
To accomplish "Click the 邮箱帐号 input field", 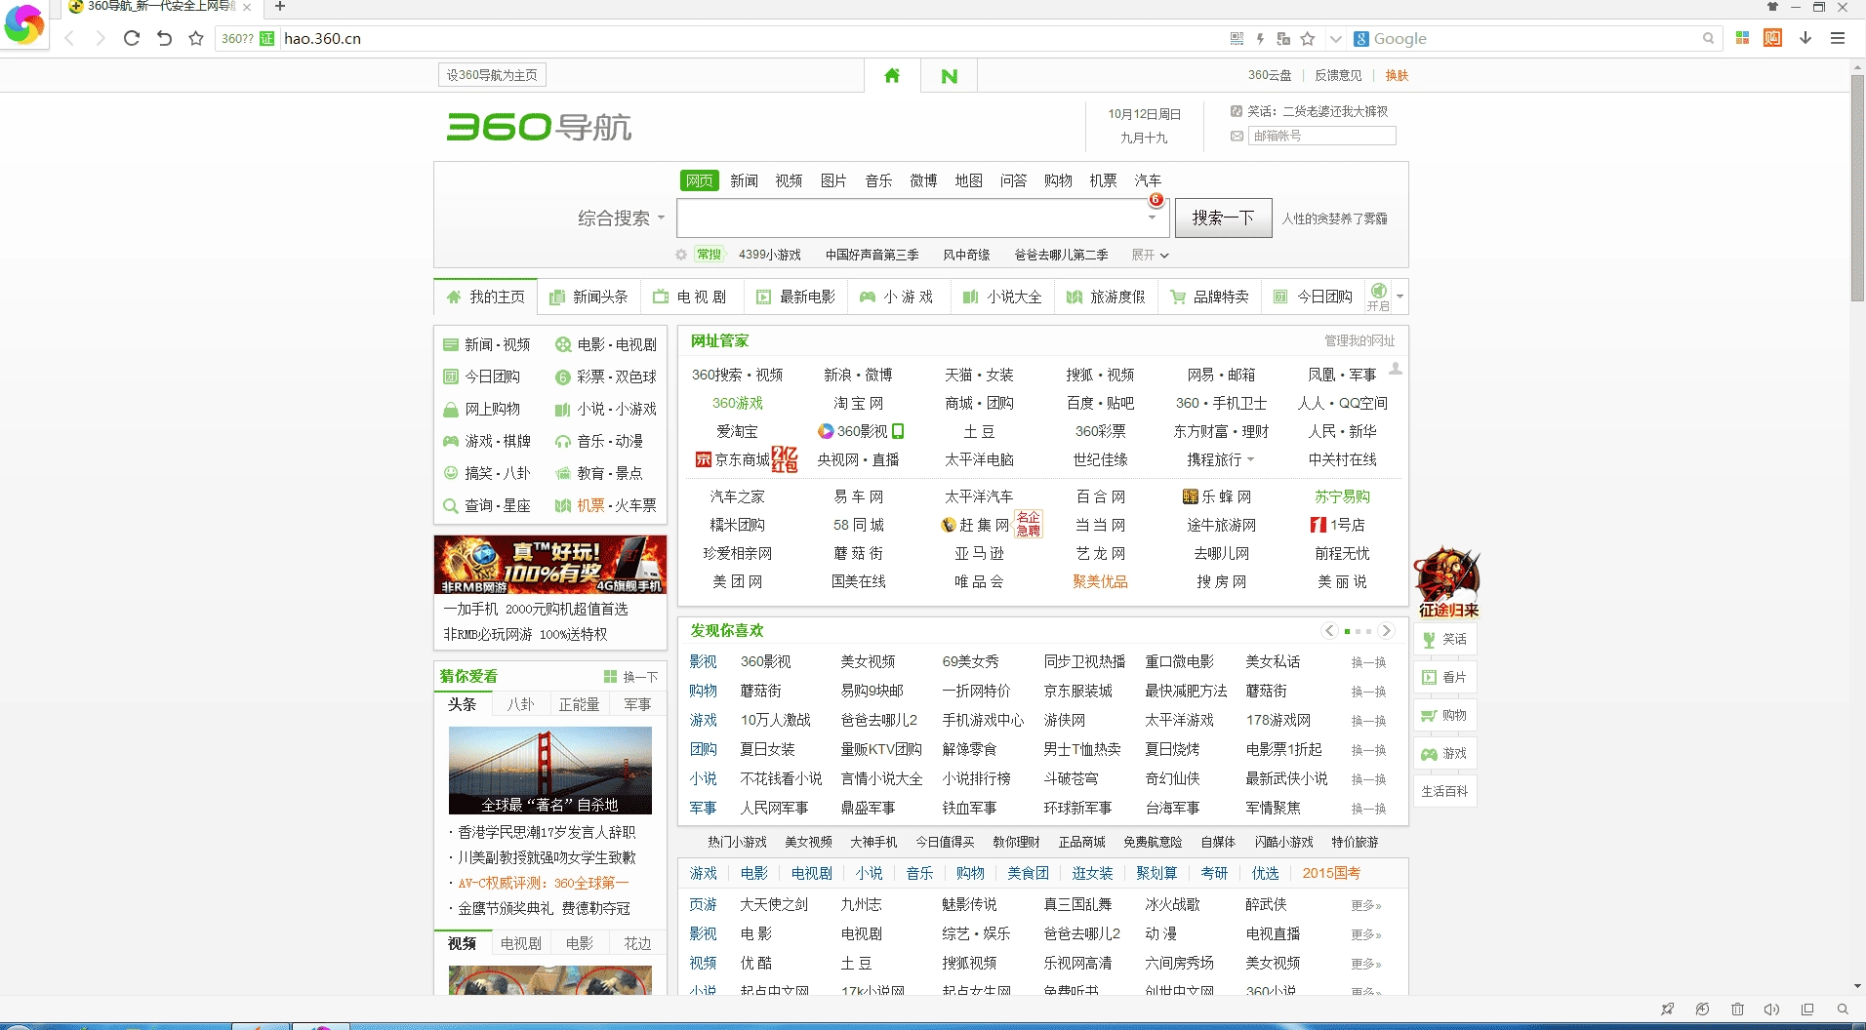I will [x=1321, y=136].
